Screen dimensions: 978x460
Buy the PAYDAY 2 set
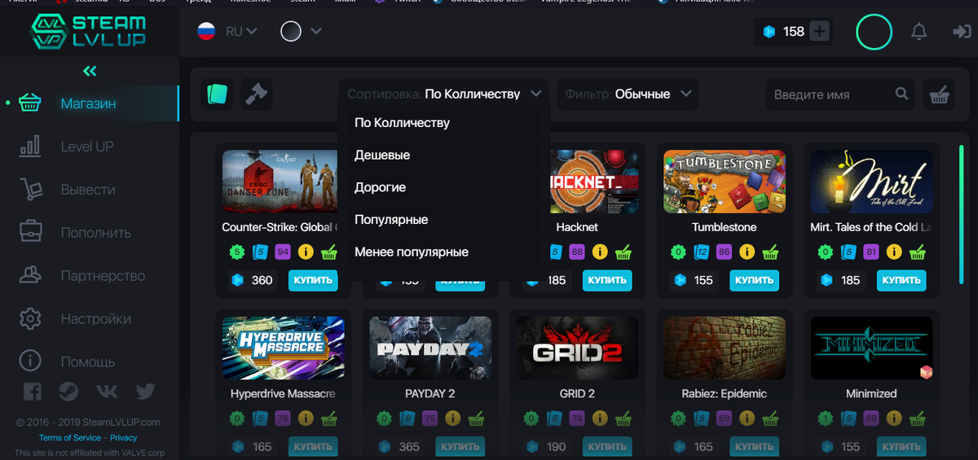(x=460, y=447)
